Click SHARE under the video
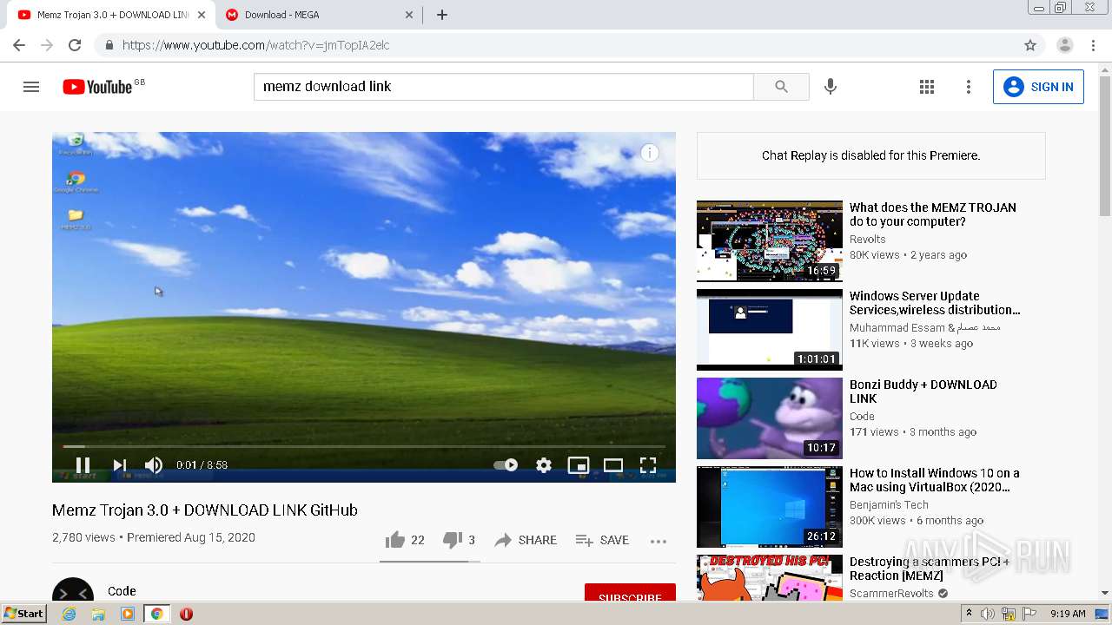The height and width of the screenshot is (625, 1112). (x=526, y=540)
